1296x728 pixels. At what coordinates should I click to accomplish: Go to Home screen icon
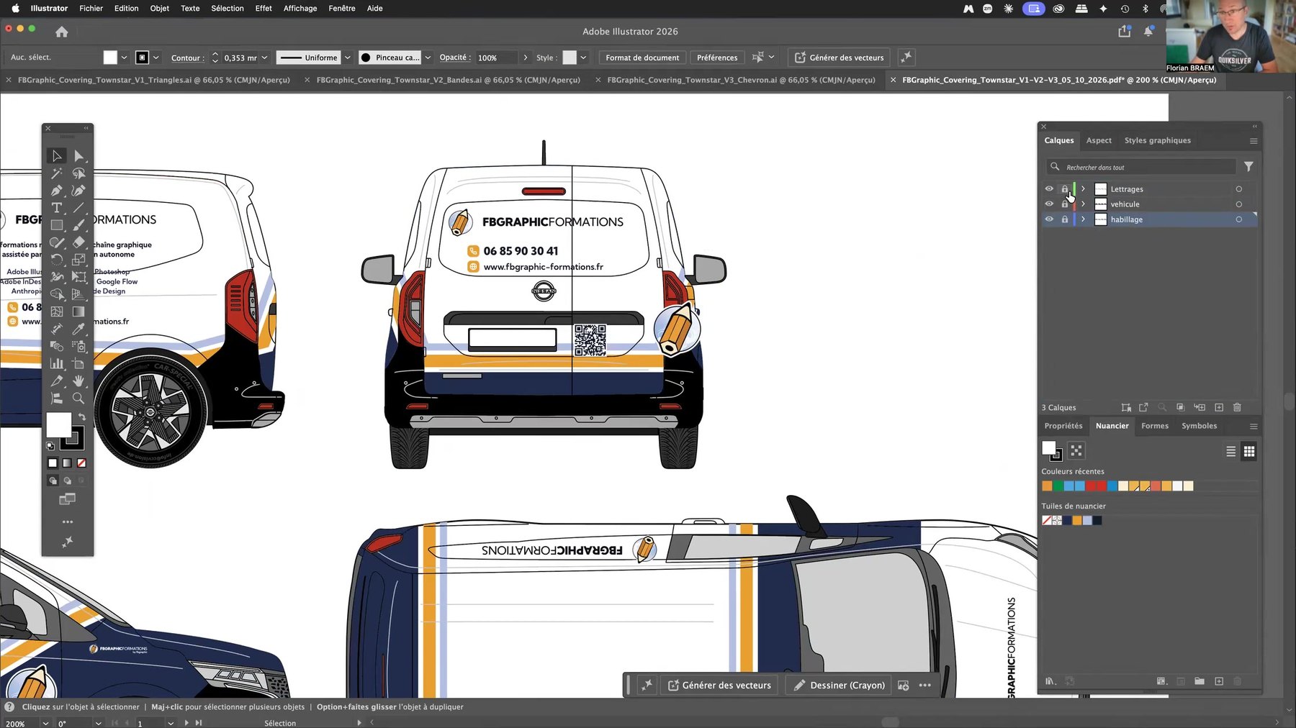coord(62,32)
